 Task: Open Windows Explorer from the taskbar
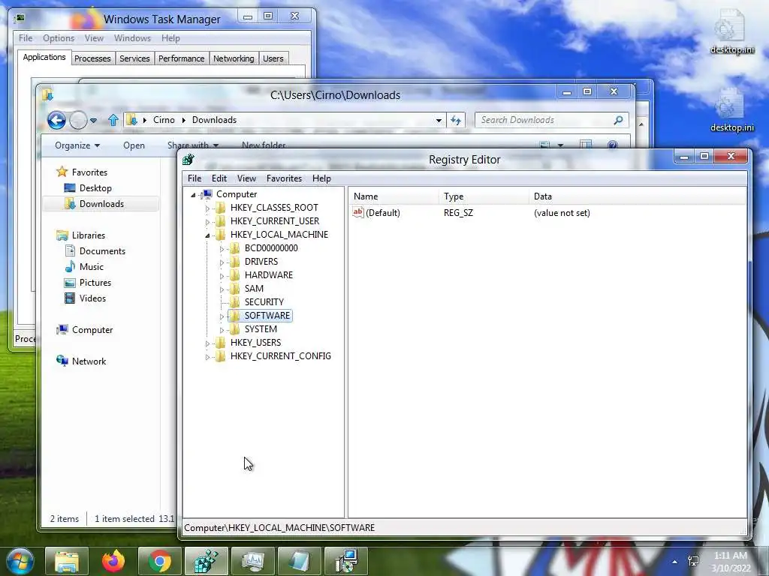coord(67,561)
